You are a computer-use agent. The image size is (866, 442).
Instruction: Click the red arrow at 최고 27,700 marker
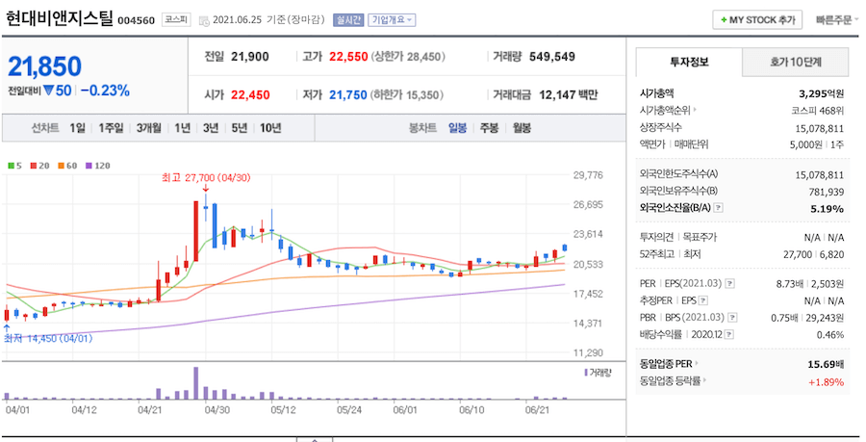pos(206,189)
